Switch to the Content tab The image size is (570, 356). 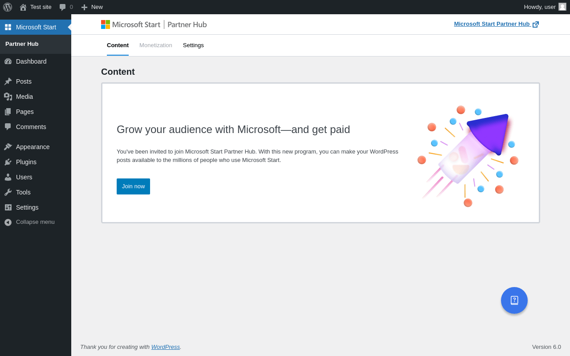coord(118,45)
